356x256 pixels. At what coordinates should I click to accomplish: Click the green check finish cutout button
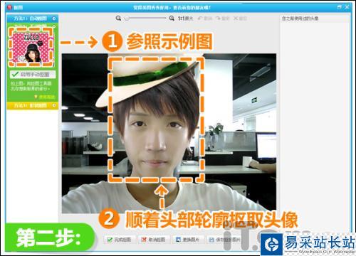coord(120,240)
